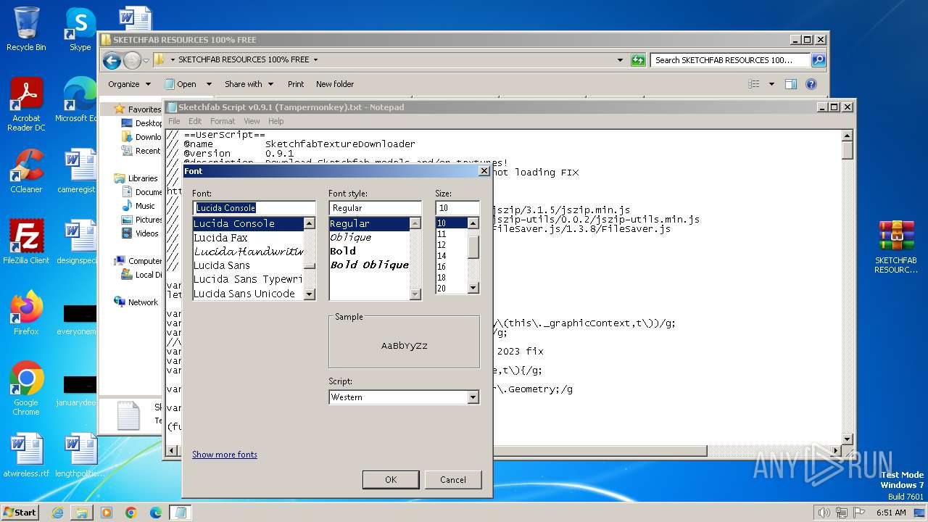Open Acrobat Reader DC desktop icon
The height and width of the screenshot is (522, 928).
26,105
